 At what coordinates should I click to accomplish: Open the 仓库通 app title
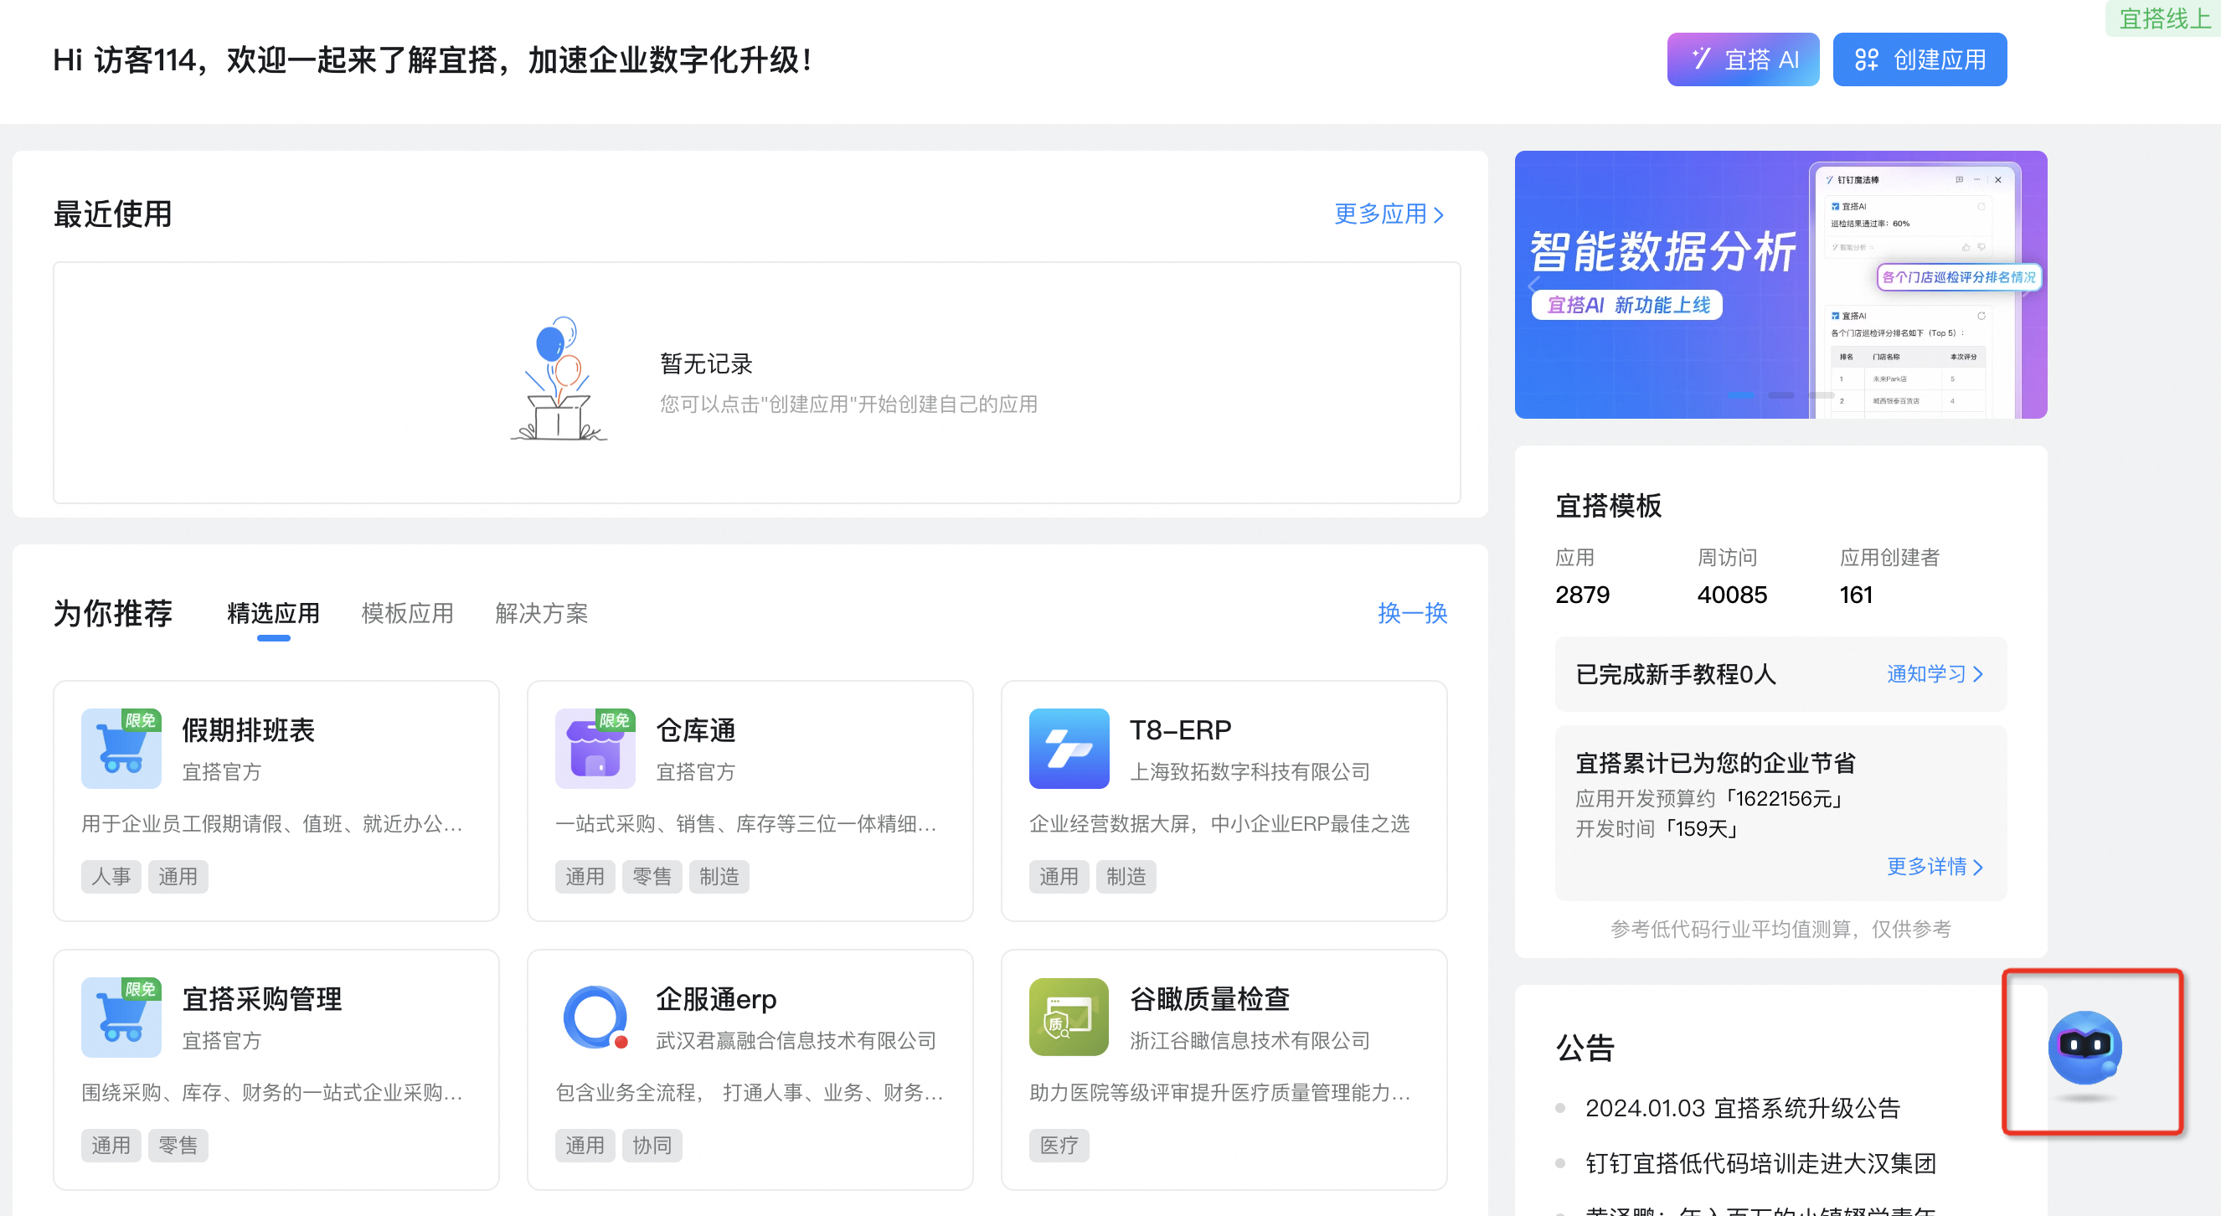pyautogui.click(x=696, y=730)
